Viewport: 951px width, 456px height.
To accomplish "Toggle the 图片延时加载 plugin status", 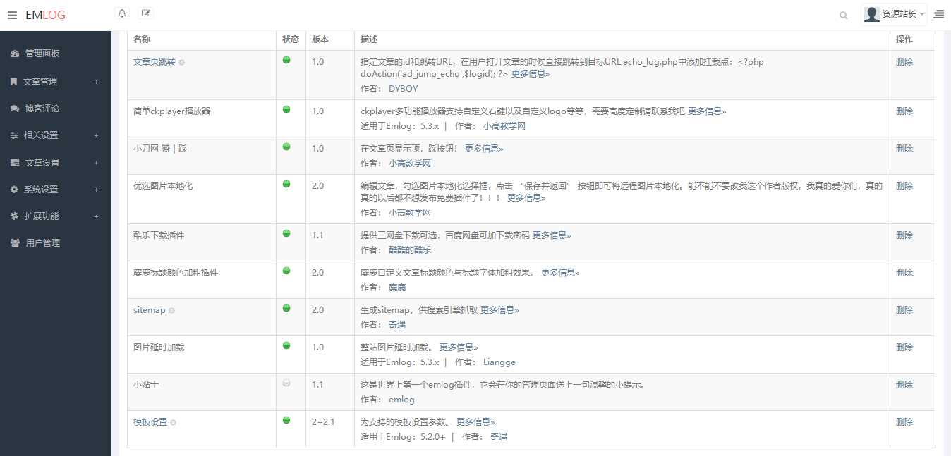I will (x=286, y=344).
